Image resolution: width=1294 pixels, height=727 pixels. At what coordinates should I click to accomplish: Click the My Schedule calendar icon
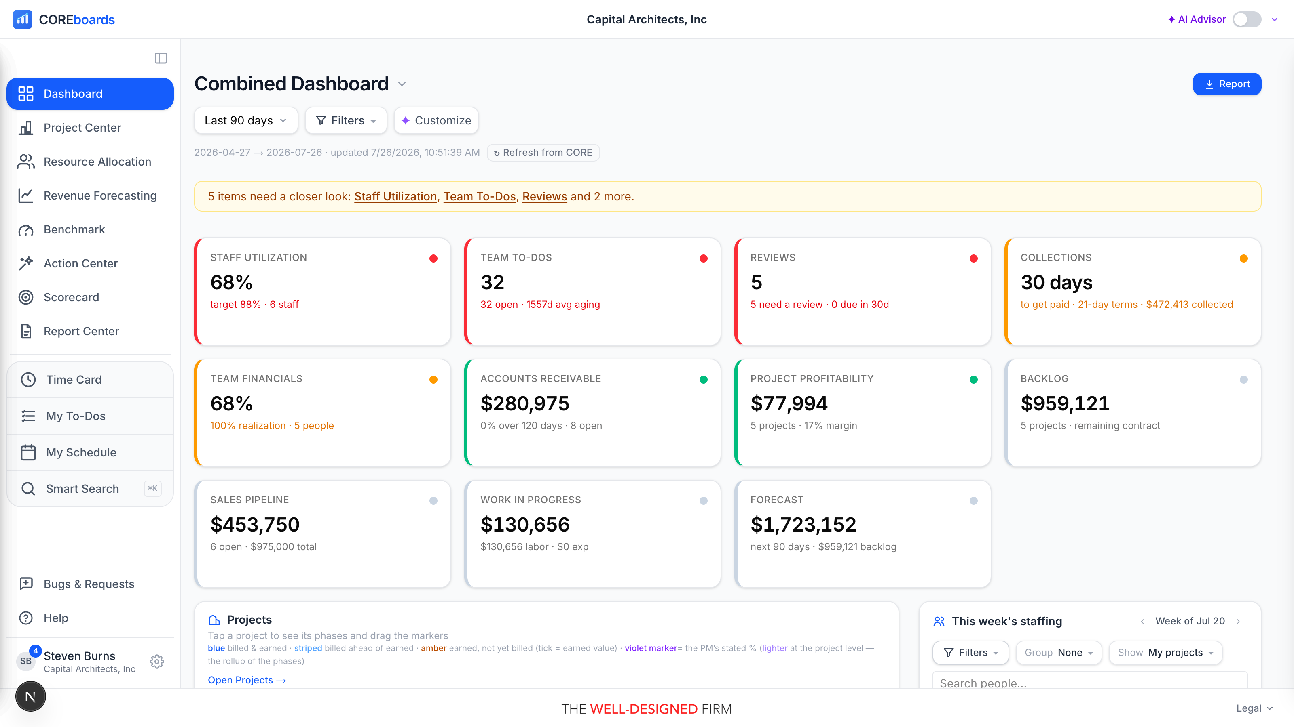[28, 452]
